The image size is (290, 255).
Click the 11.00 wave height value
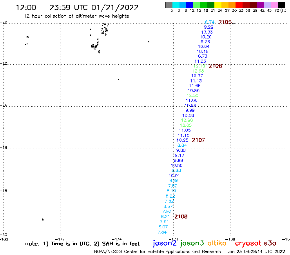click(x=192, y=100)
